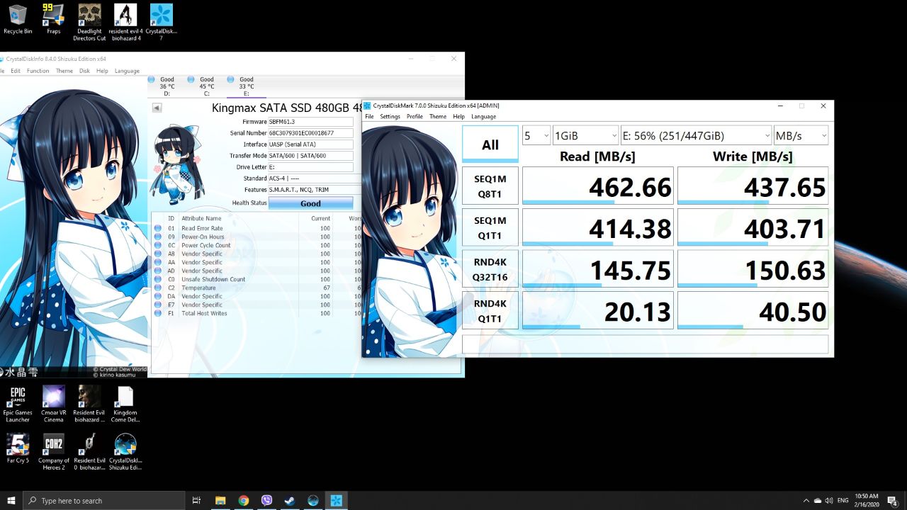
Task: Click the Windows Start button
Action: [x=11, y=500]
